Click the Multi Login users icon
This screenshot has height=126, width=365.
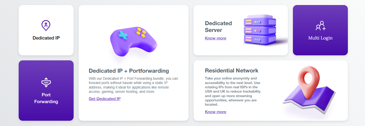tap(320, 26)
